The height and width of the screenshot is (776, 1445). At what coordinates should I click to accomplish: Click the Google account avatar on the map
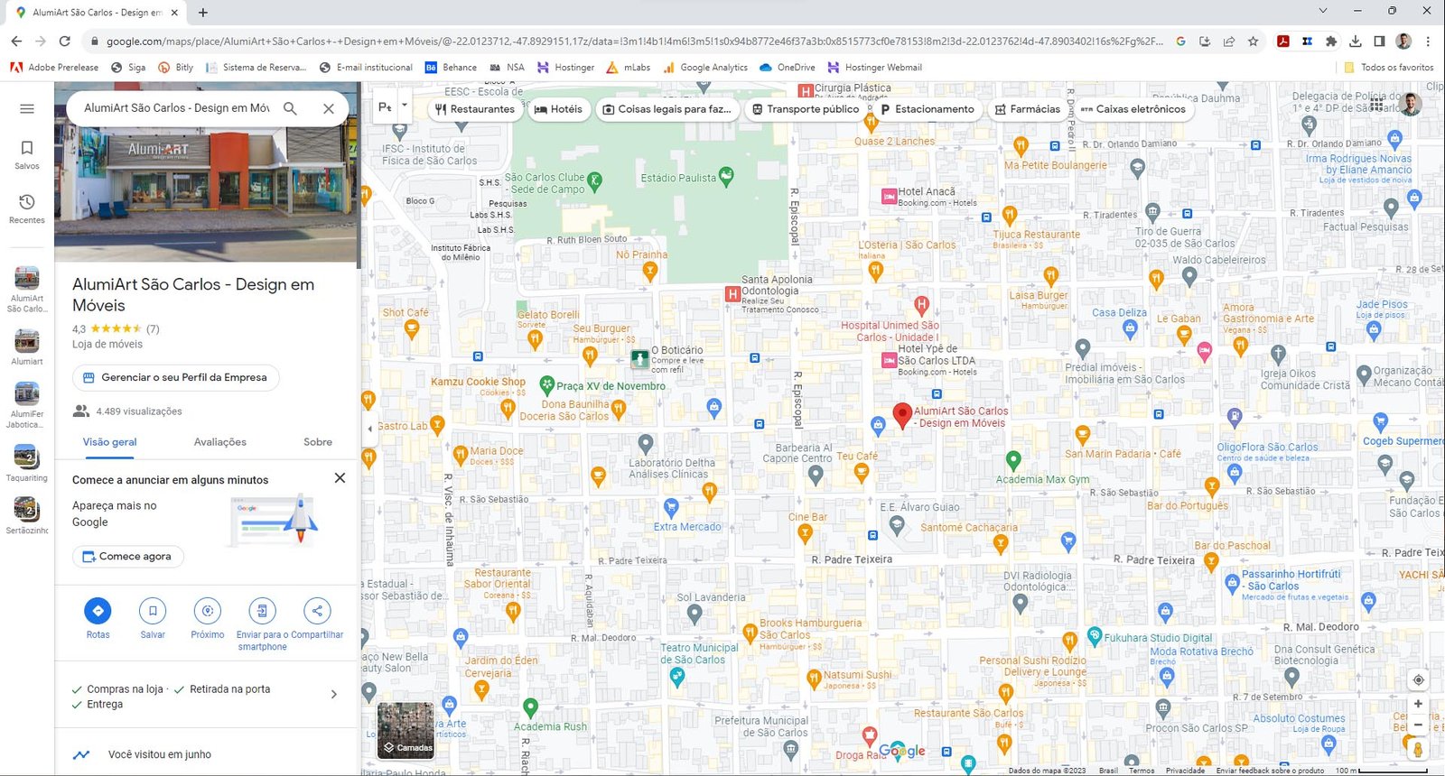pos(1411,105)
